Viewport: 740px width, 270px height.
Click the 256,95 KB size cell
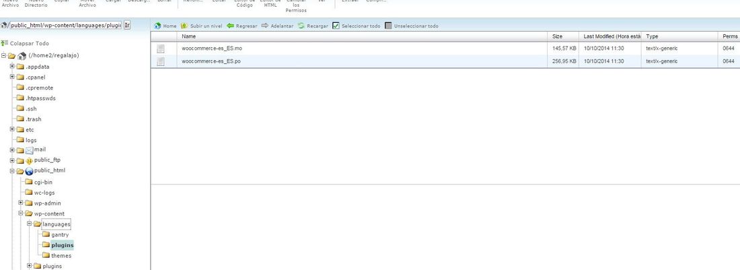[x=564, y=61]
